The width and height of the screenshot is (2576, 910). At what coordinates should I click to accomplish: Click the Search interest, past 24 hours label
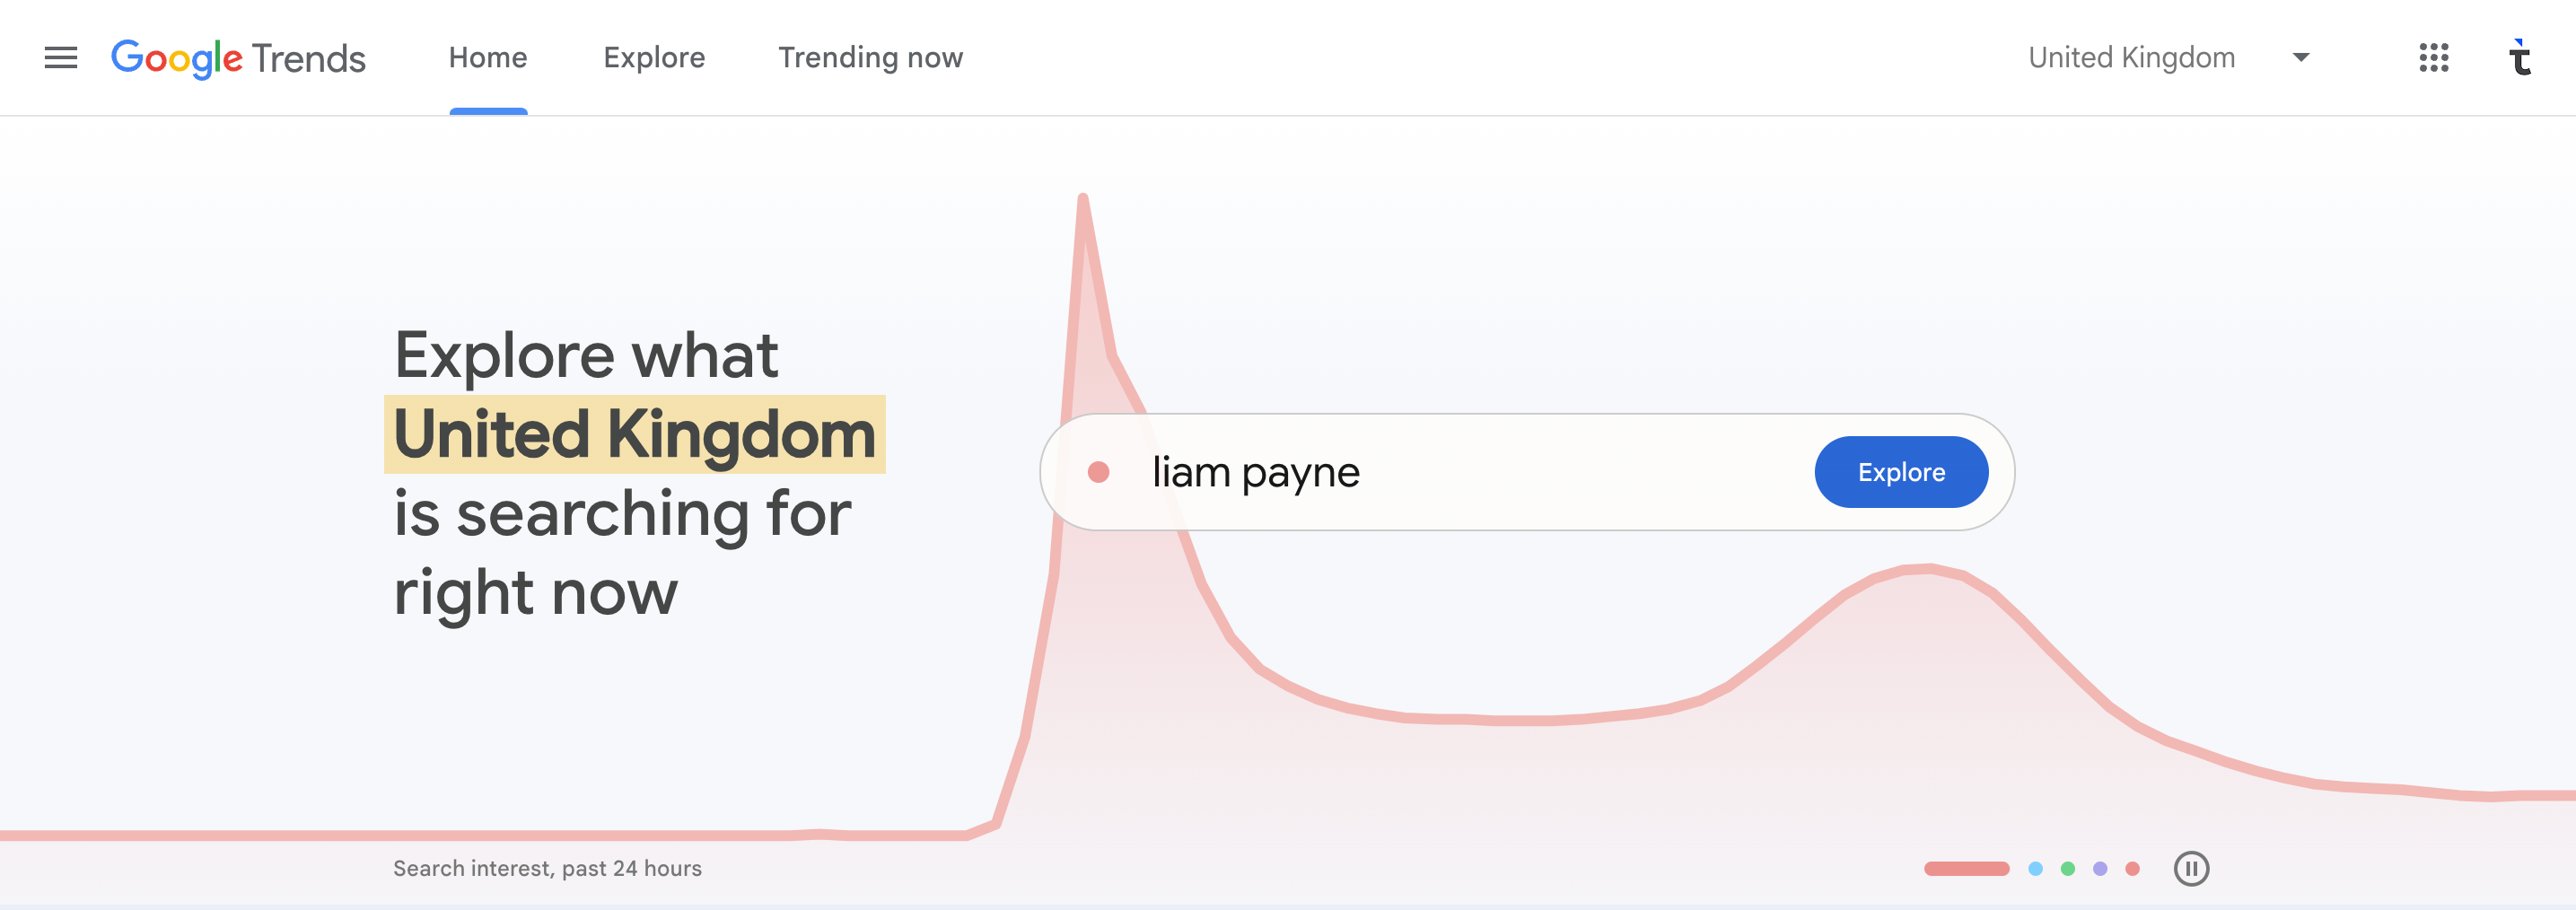point(547,868)
